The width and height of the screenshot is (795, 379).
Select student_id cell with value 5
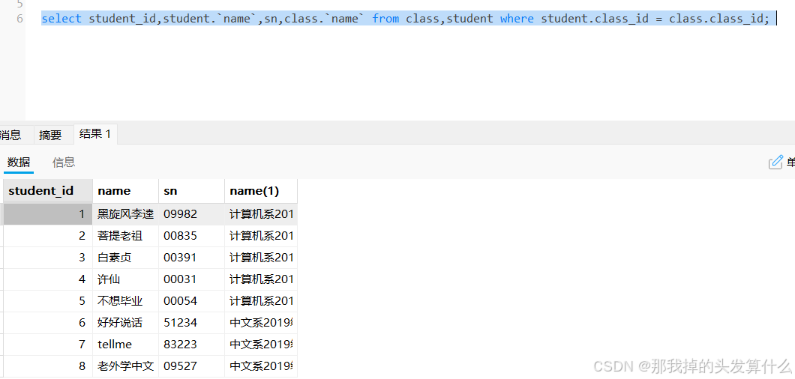point(48,301)
